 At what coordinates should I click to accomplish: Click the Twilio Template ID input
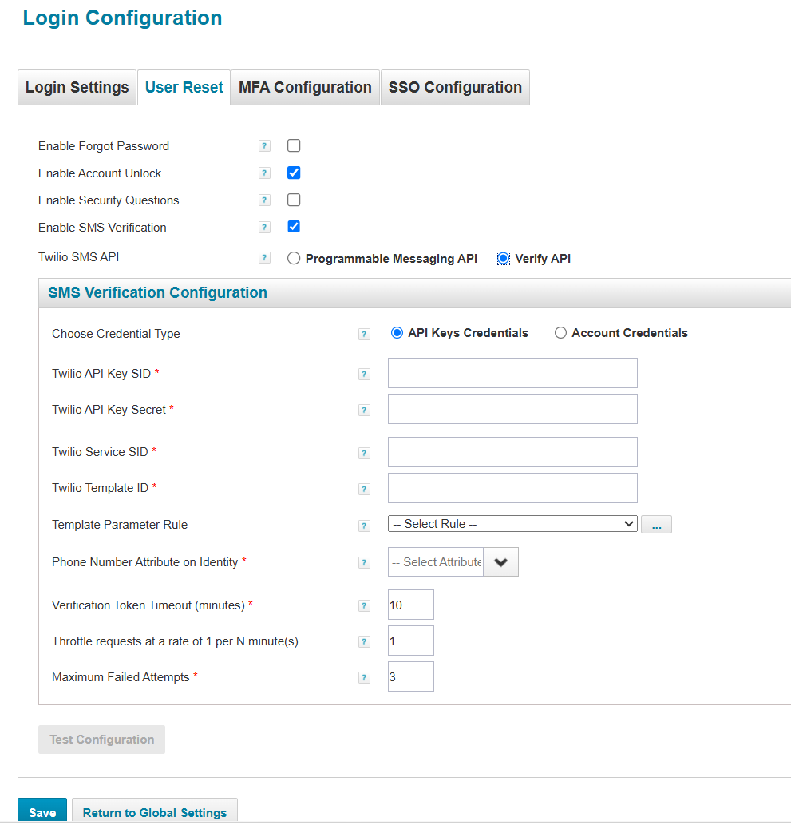pyautogui.click(x=512, y=488)
